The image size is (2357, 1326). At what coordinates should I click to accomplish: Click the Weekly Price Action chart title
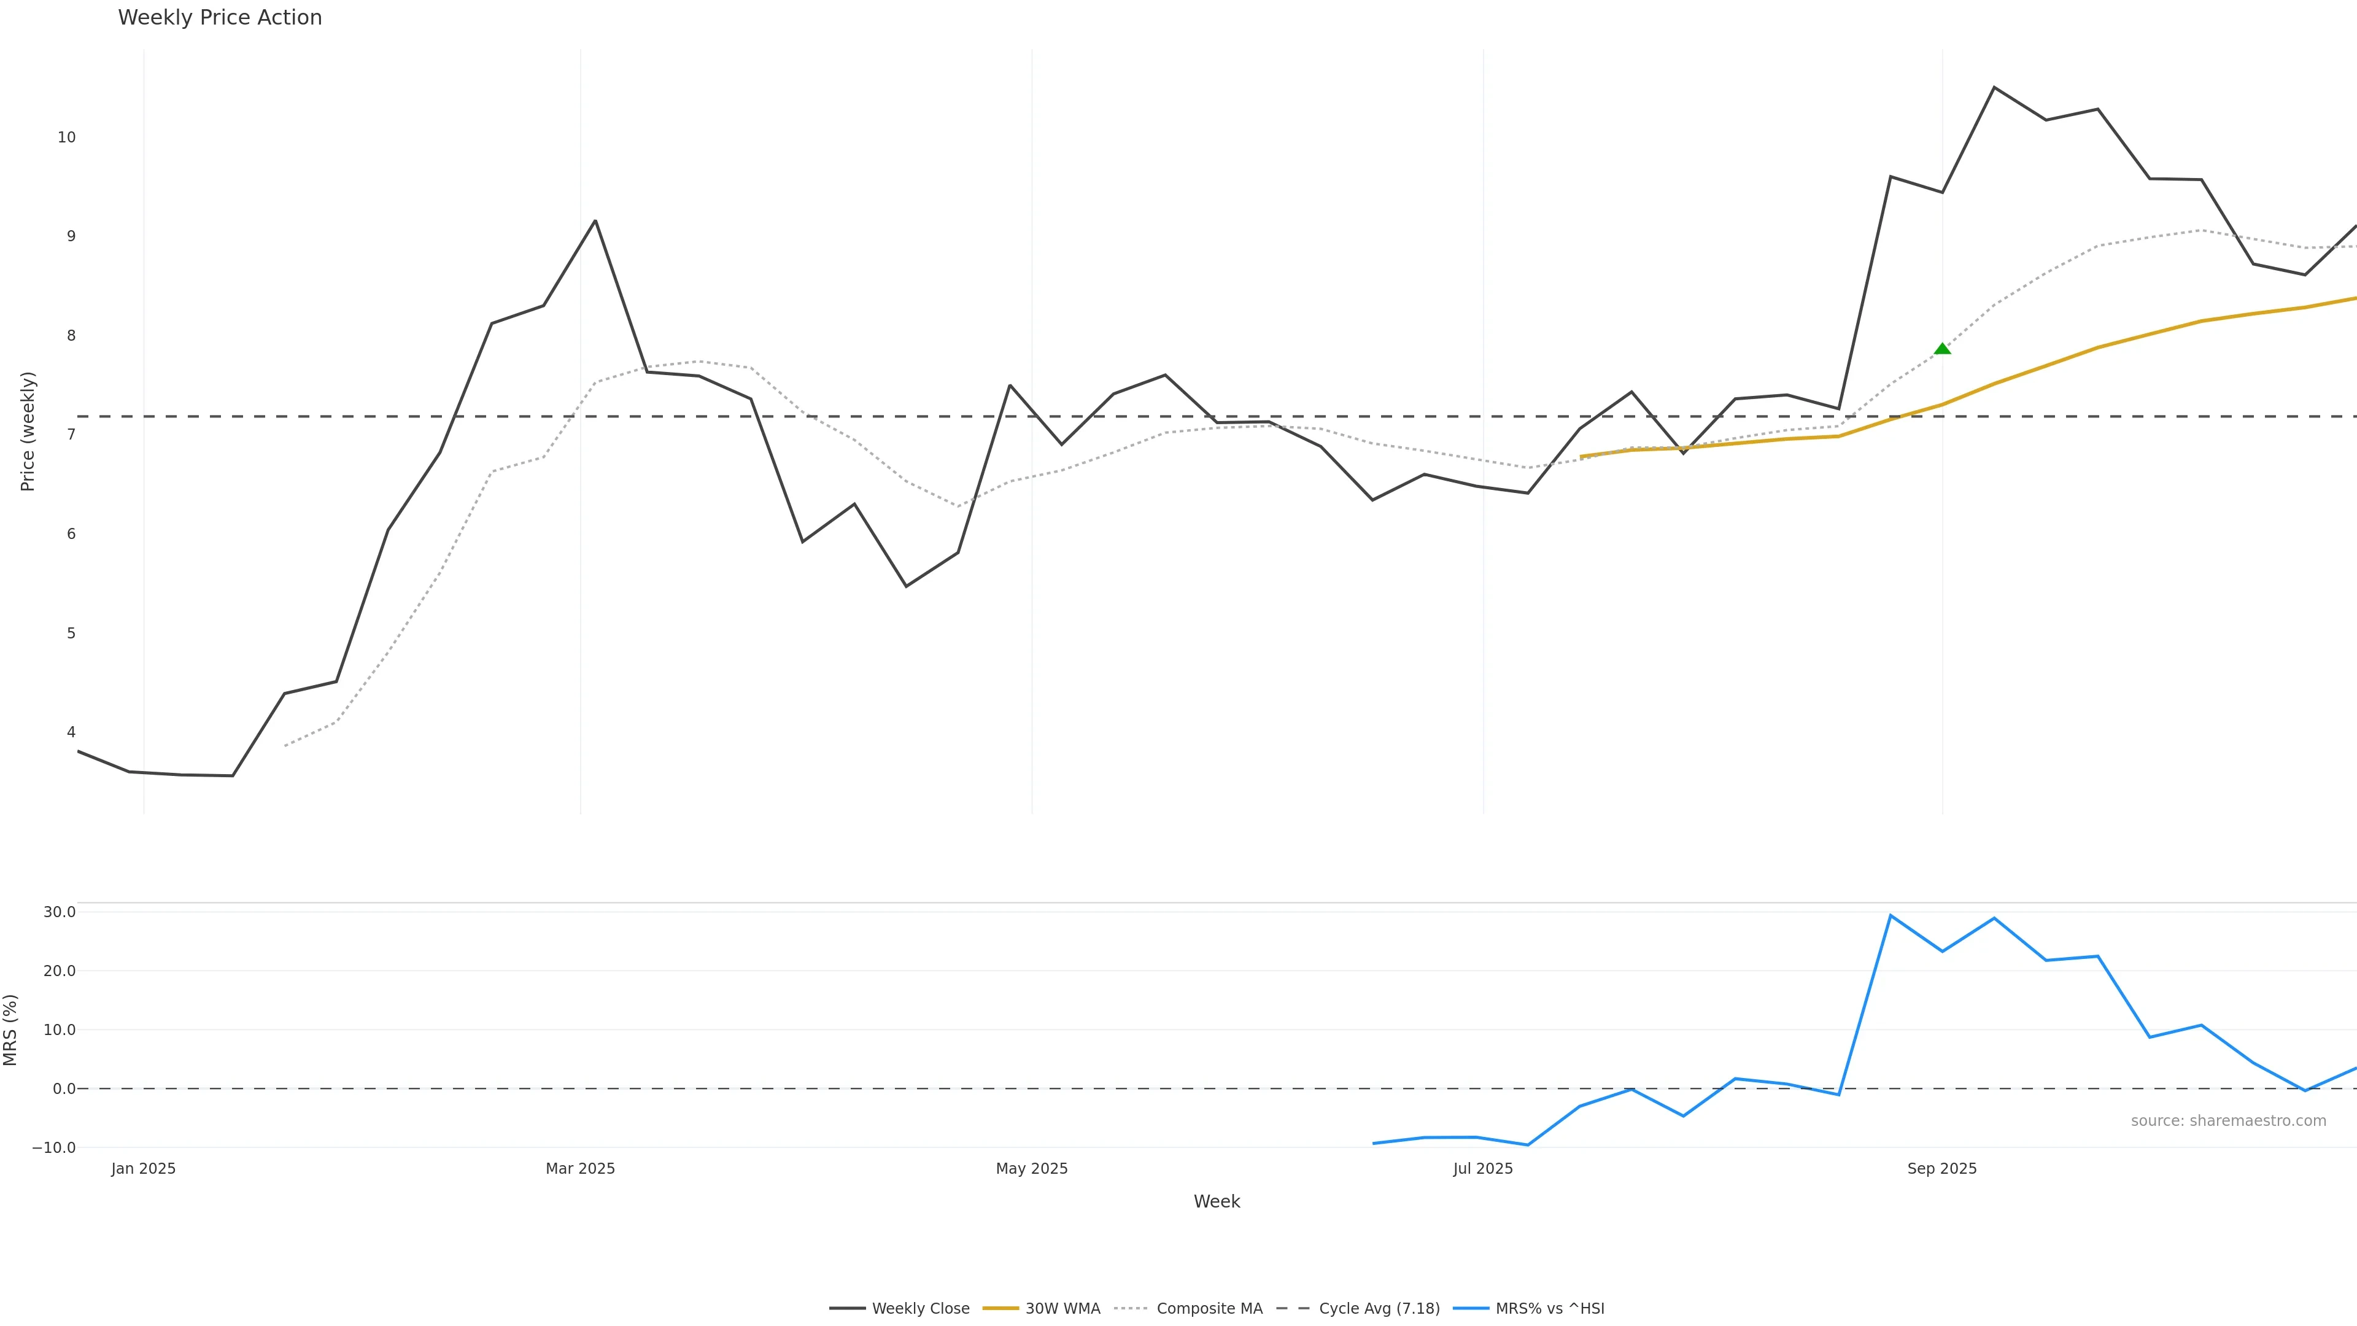tap(220, 18)
